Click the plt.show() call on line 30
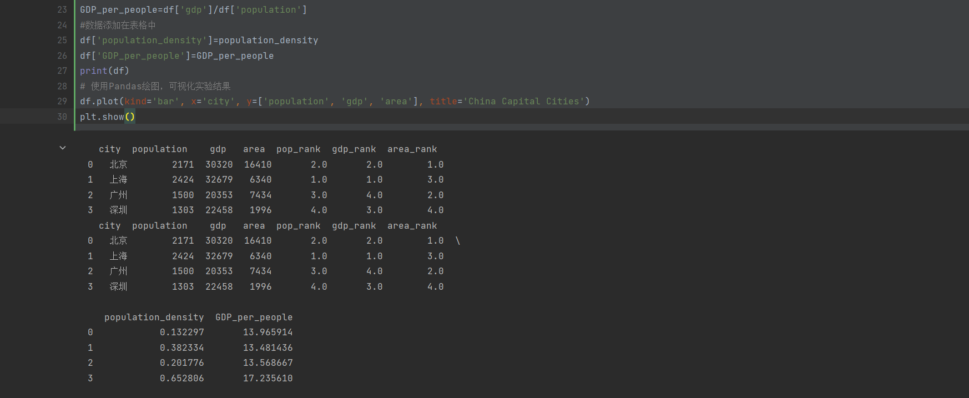969x398 pixels. (x=107, y=117)
